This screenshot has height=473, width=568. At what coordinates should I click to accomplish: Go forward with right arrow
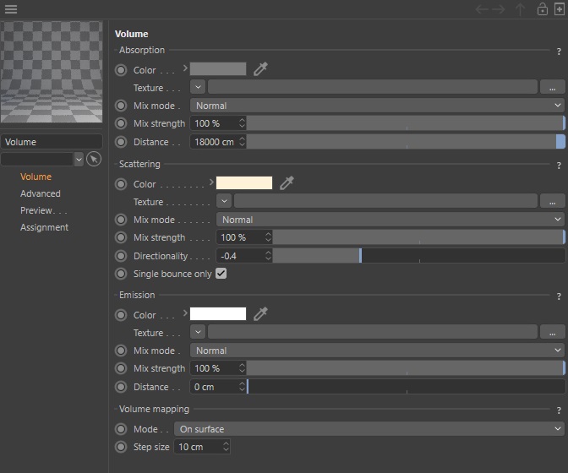pos(499,9)
